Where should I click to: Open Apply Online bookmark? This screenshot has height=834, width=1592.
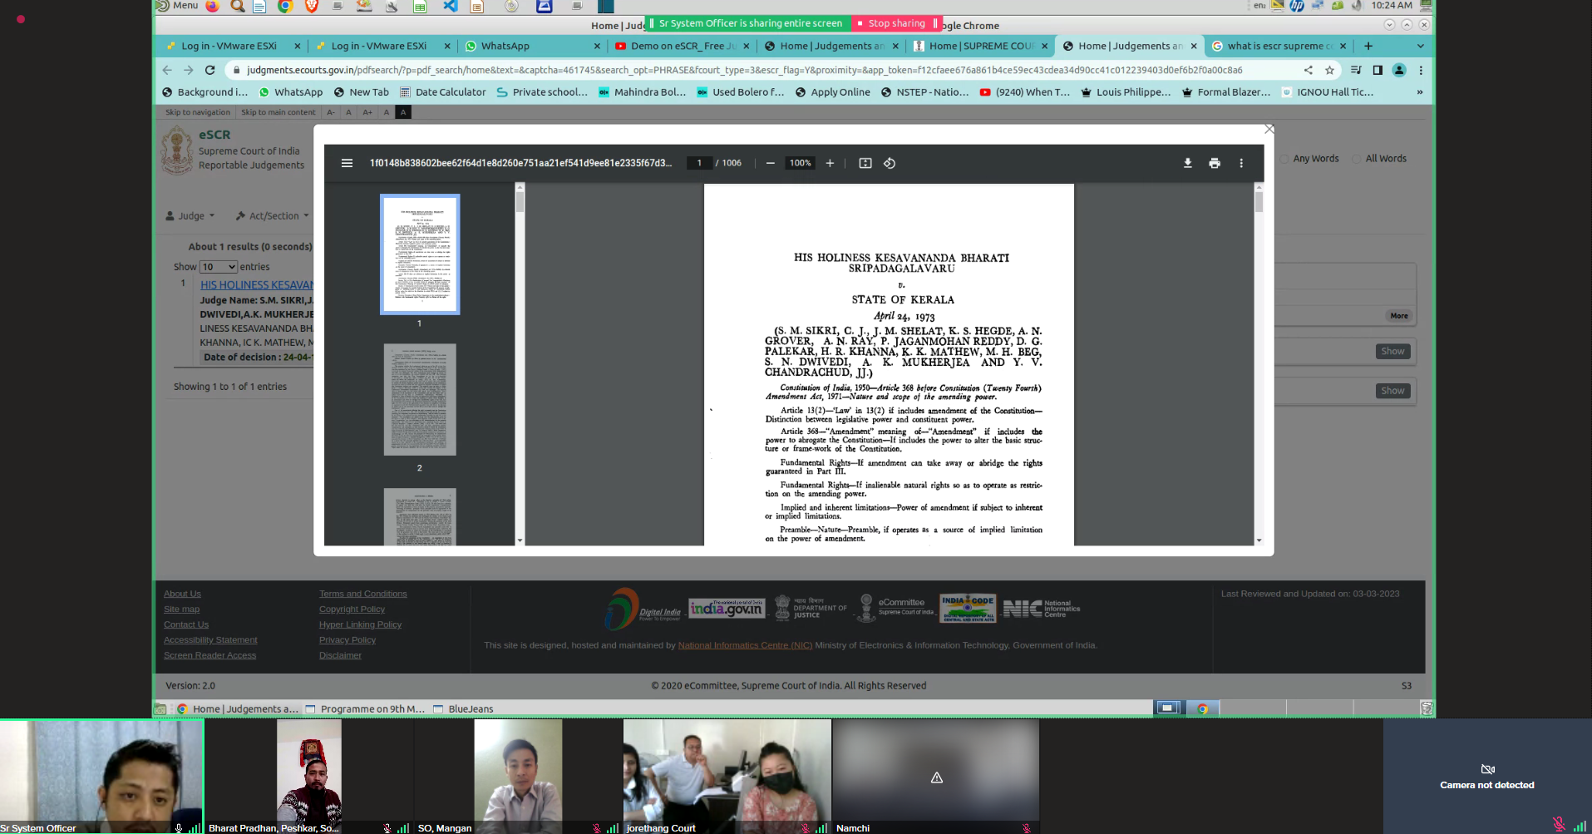(833, 92)
